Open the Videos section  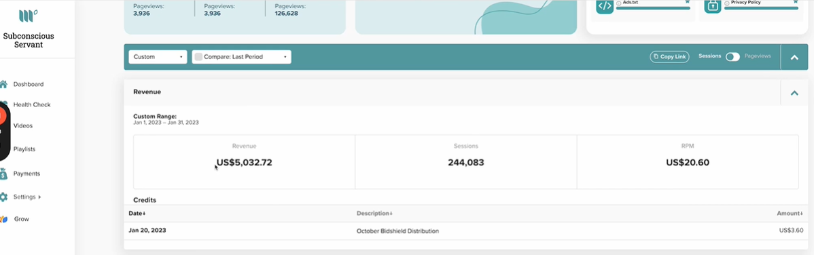(x=23, y=125)
